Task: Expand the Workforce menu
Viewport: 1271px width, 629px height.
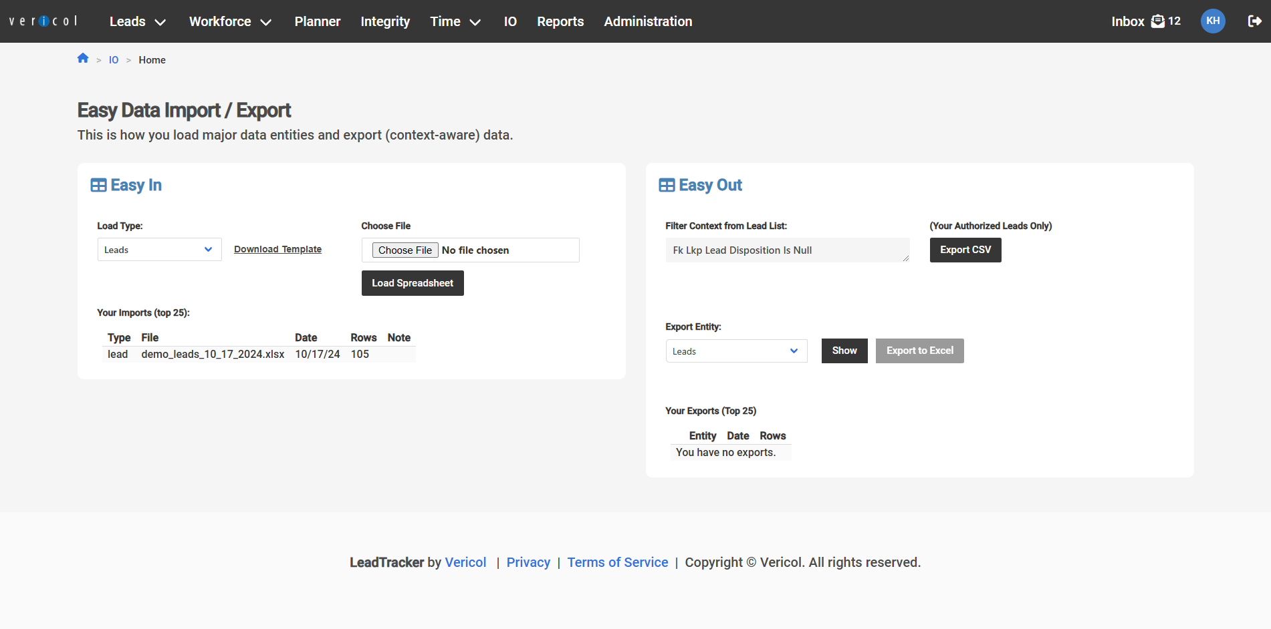Action: pos(230,21)
